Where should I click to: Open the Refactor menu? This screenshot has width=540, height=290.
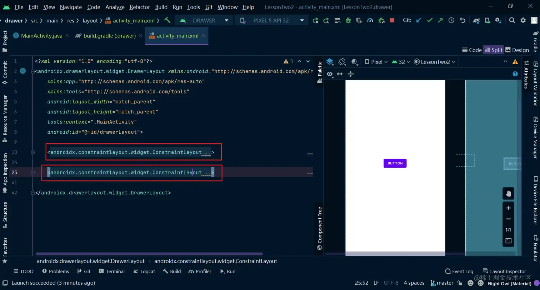point(140,7)
